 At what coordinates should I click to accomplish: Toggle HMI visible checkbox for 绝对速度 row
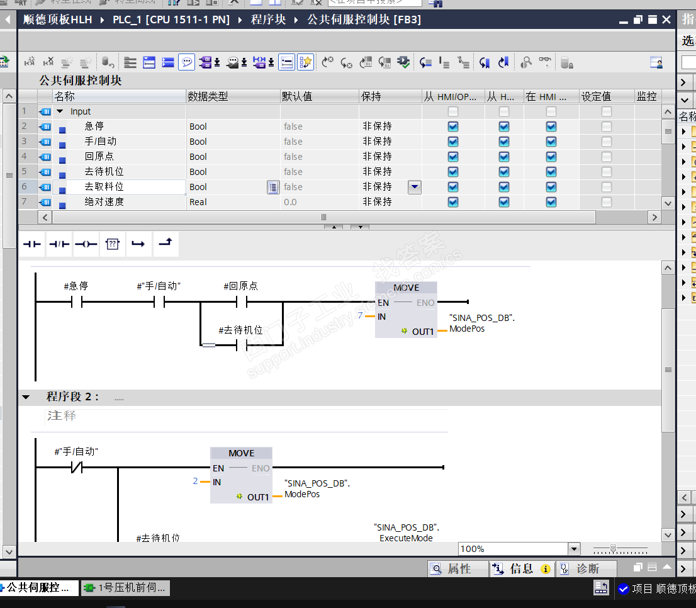551,202
